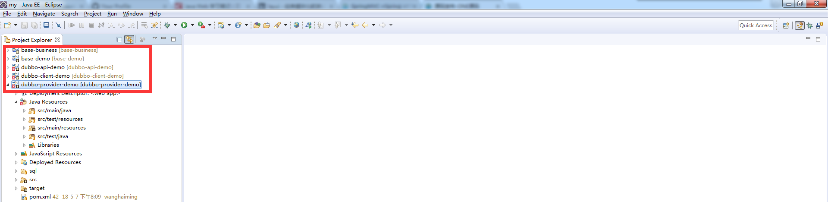
Task: Click the New Servlet icon
Action: tap(238, 25)
